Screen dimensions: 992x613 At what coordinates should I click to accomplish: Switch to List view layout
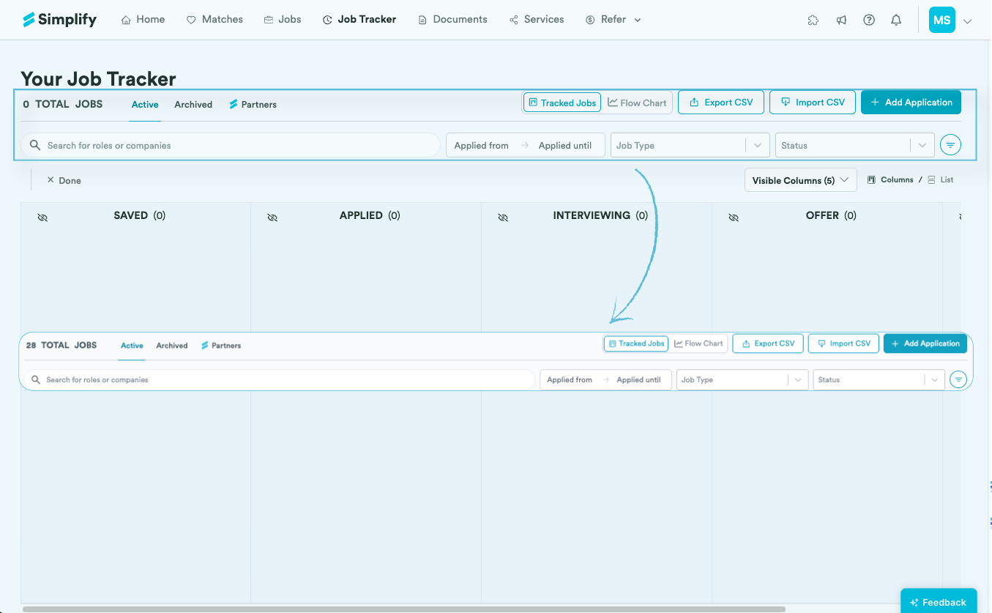pyautogui.click(x=941, y=179)
